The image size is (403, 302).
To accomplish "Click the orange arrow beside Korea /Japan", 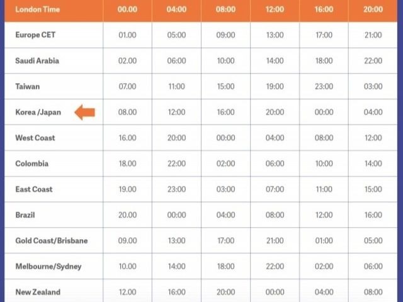I will point(85,112).
